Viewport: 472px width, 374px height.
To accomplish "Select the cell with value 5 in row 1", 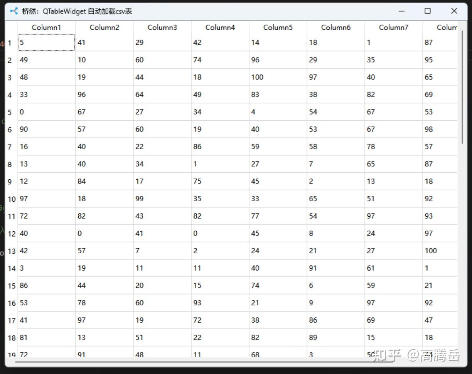I will 46,42.
